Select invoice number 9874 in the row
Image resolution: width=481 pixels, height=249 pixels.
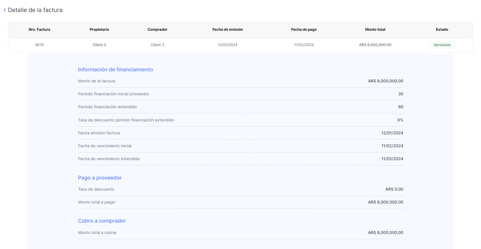[x=39, y=45]
